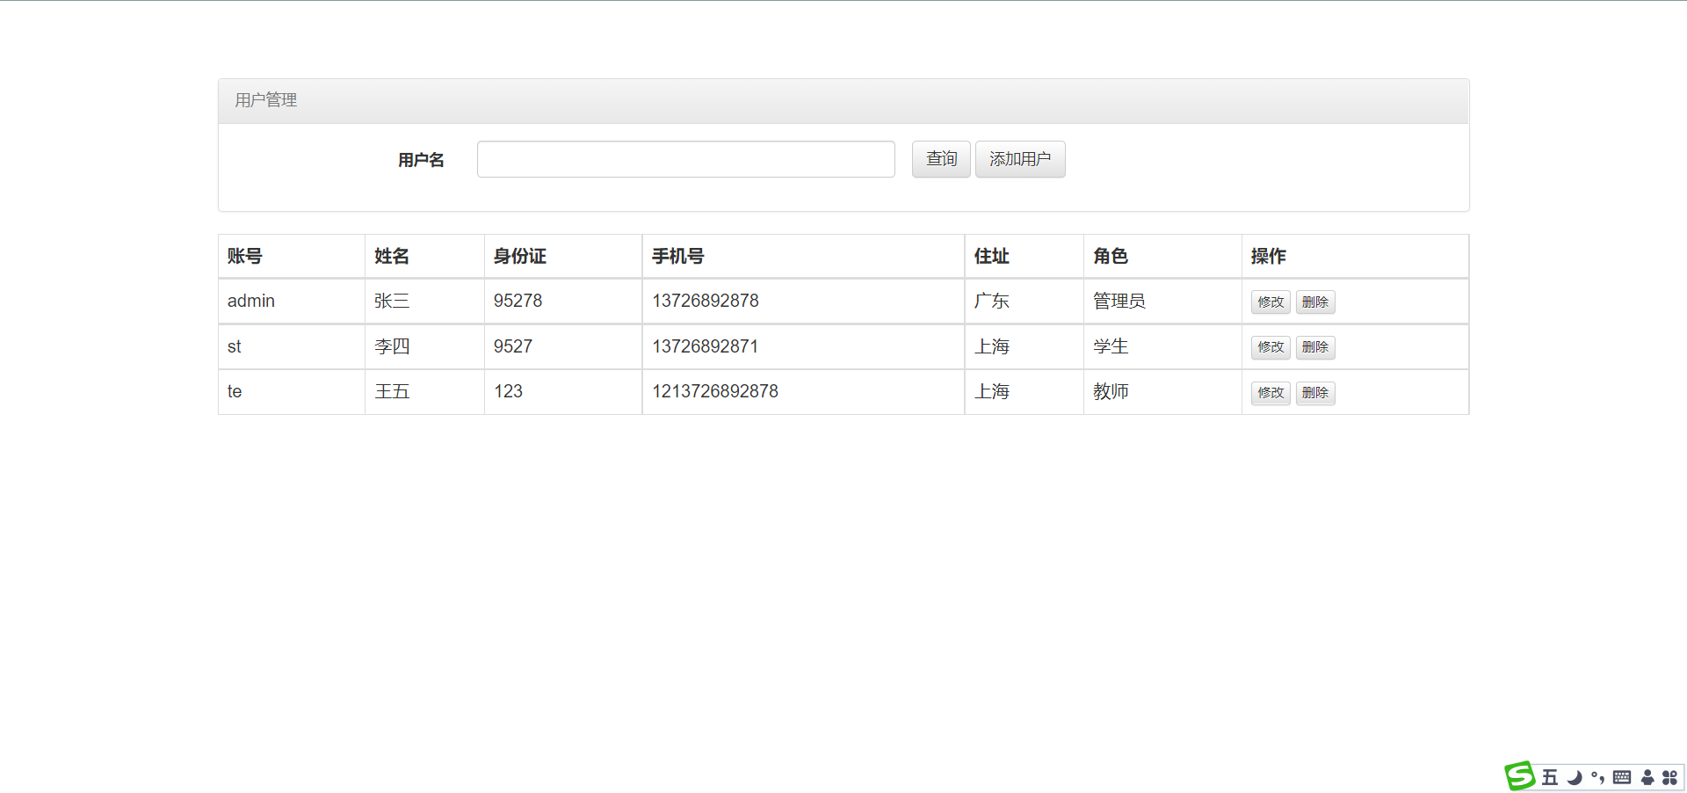
Task: Click phone number 1213726892878
Action: [715, 391]
